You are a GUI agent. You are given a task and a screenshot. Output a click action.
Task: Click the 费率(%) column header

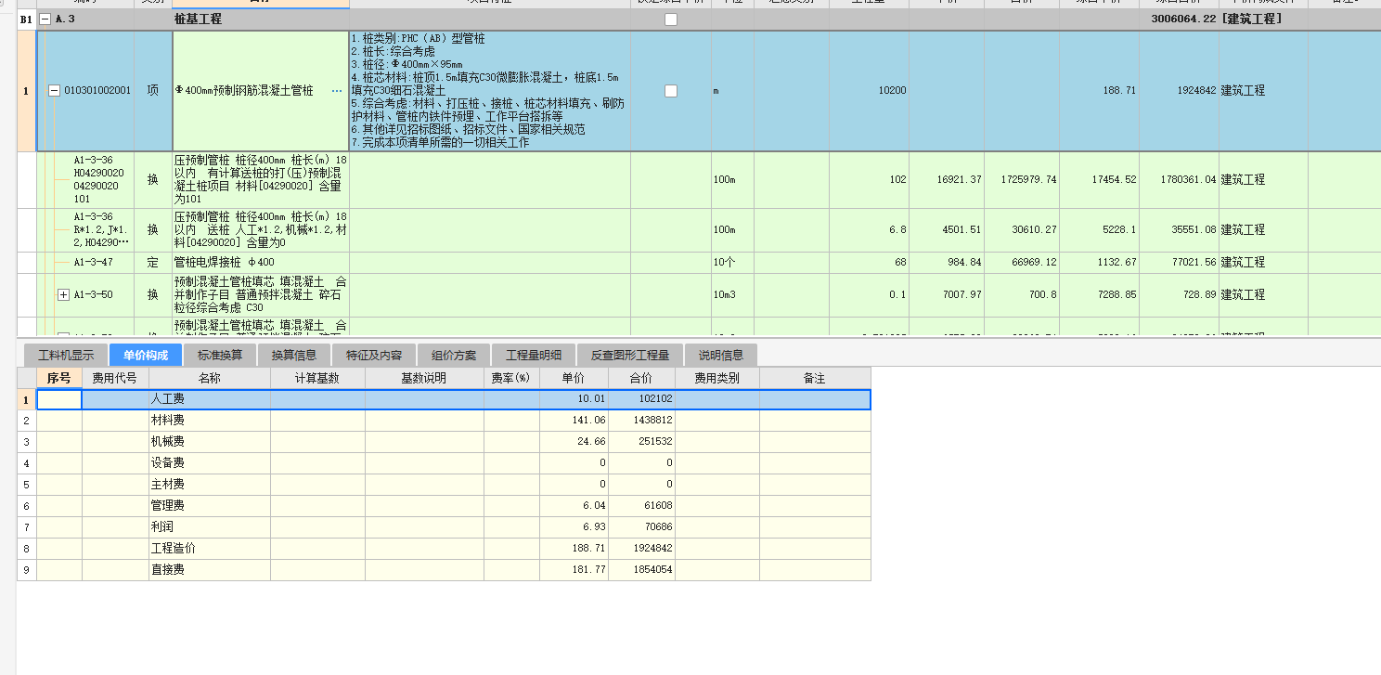point(511,378)
